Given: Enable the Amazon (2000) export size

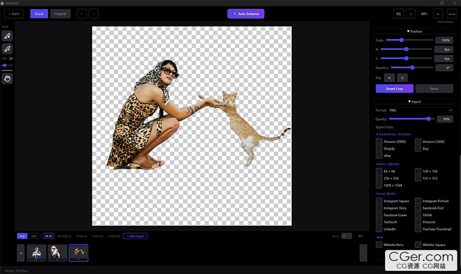Looking at the screenshot, I should [x=379, y=142].
